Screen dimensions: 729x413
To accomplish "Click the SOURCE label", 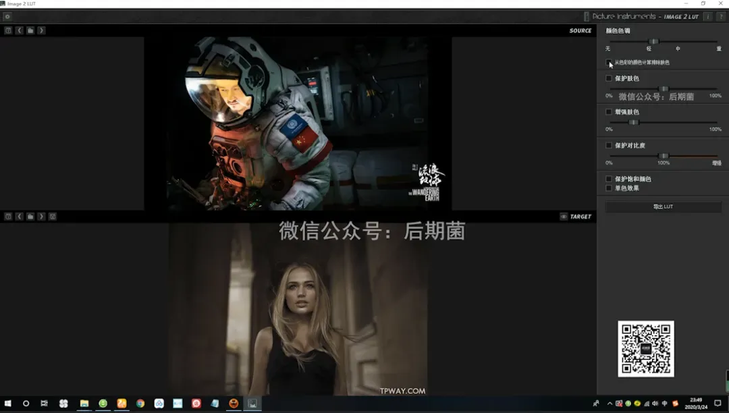I will 580,30.
